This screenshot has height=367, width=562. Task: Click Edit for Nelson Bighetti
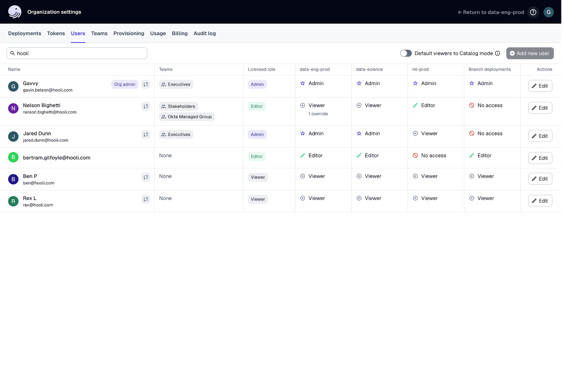[541, 108]
